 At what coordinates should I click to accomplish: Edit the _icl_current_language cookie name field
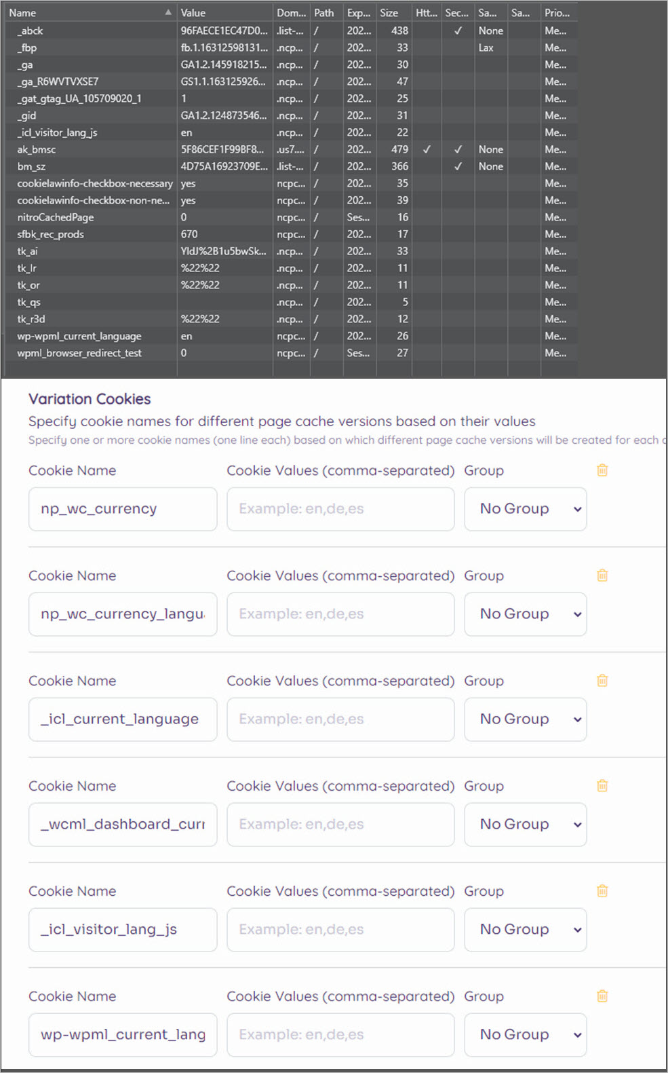pos(123,719)
